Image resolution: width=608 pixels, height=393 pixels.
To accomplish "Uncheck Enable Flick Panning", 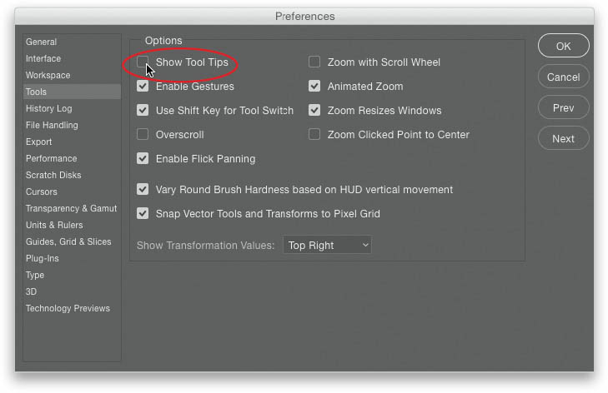I will pyautogui.click(x=143, y=159).
